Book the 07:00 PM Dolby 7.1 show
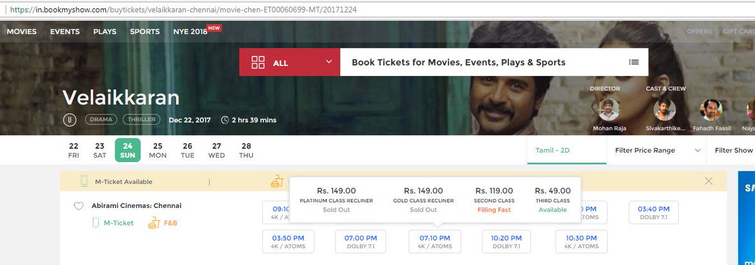 click(362, 242)
